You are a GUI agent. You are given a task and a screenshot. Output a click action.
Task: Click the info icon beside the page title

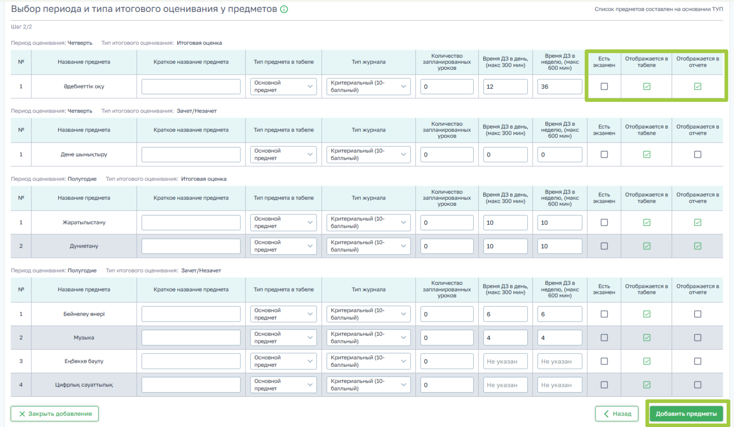tap(284, 9)
